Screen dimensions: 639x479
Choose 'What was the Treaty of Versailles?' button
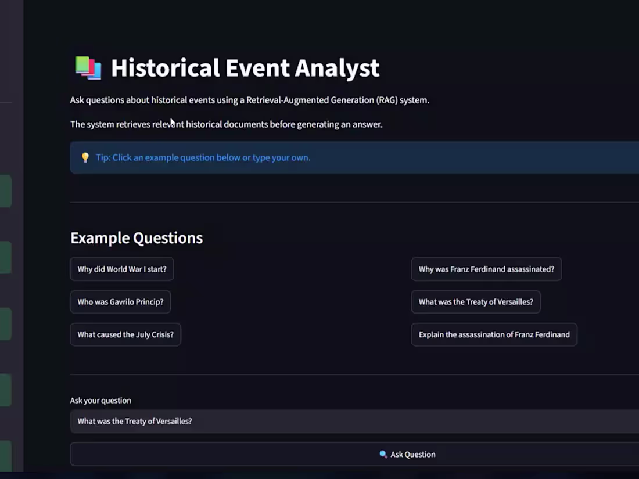[476, 302]
